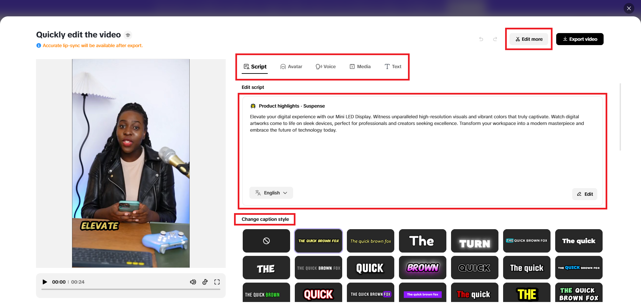Choose the caption with red 'The' word
Image resolution: width=641 pixels, height=306 pixels.
coord(475,293)
